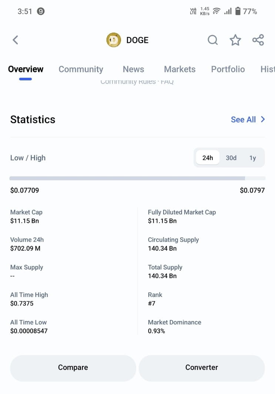Tap the battery icon in status bar
The image size is (275, 394).
[238, 11]
